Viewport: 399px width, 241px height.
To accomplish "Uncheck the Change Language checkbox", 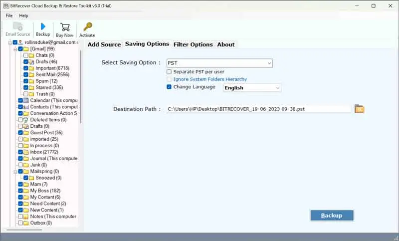I will coord(169,87).
